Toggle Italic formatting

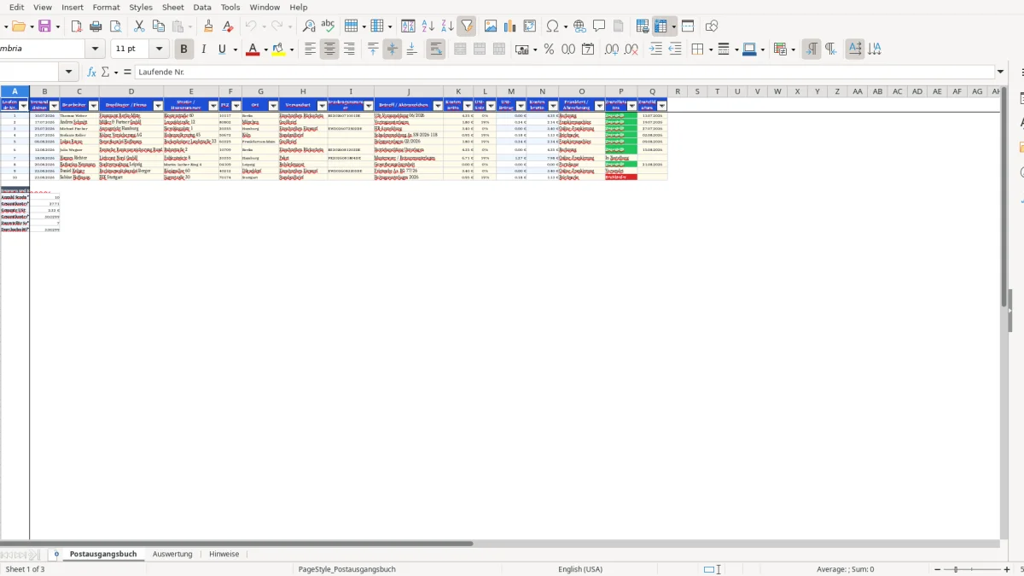pyautogui.click(x=203, y=49)
